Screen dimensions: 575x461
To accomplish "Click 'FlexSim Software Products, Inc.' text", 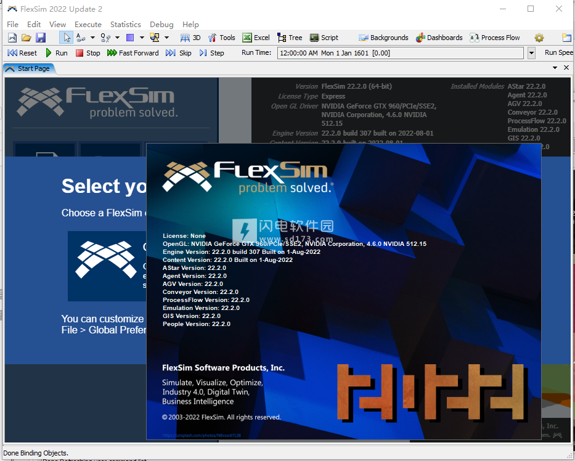I will pos(223,368).
